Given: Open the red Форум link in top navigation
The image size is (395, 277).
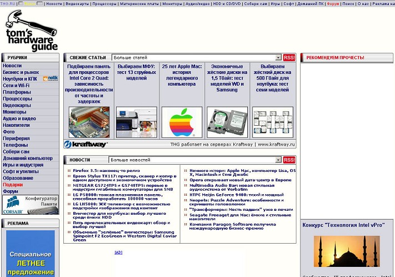Looking at the screenshot, I should tap(333, 4).
